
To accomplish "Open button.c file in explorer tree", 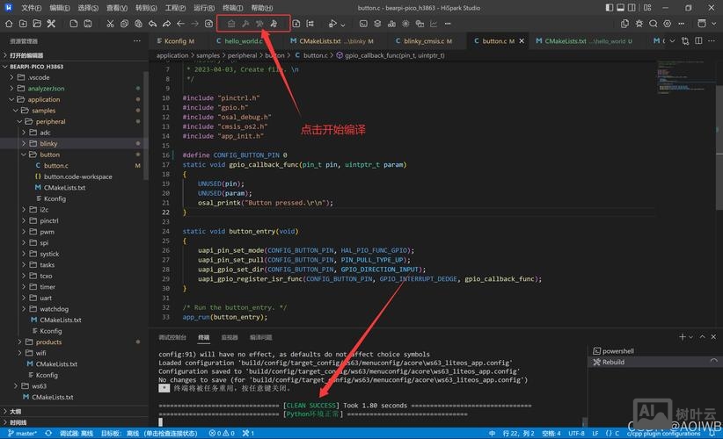I will (x=55, y=166).
